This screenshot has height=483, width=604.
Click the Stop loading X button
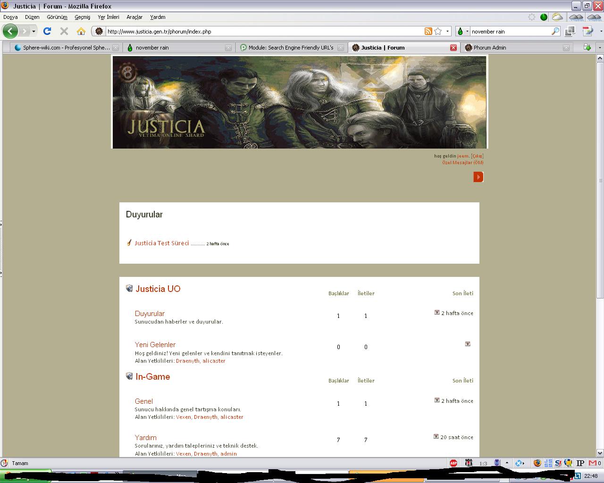(x=64, y=31)
